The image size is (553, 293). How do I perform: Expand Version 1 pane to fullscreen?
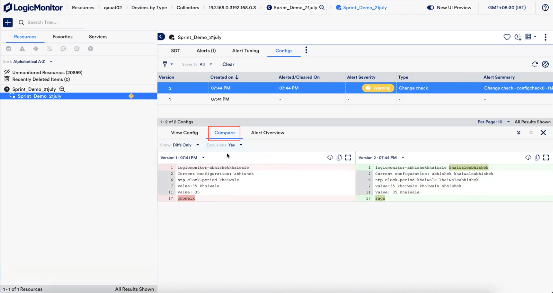coord(348,157)
